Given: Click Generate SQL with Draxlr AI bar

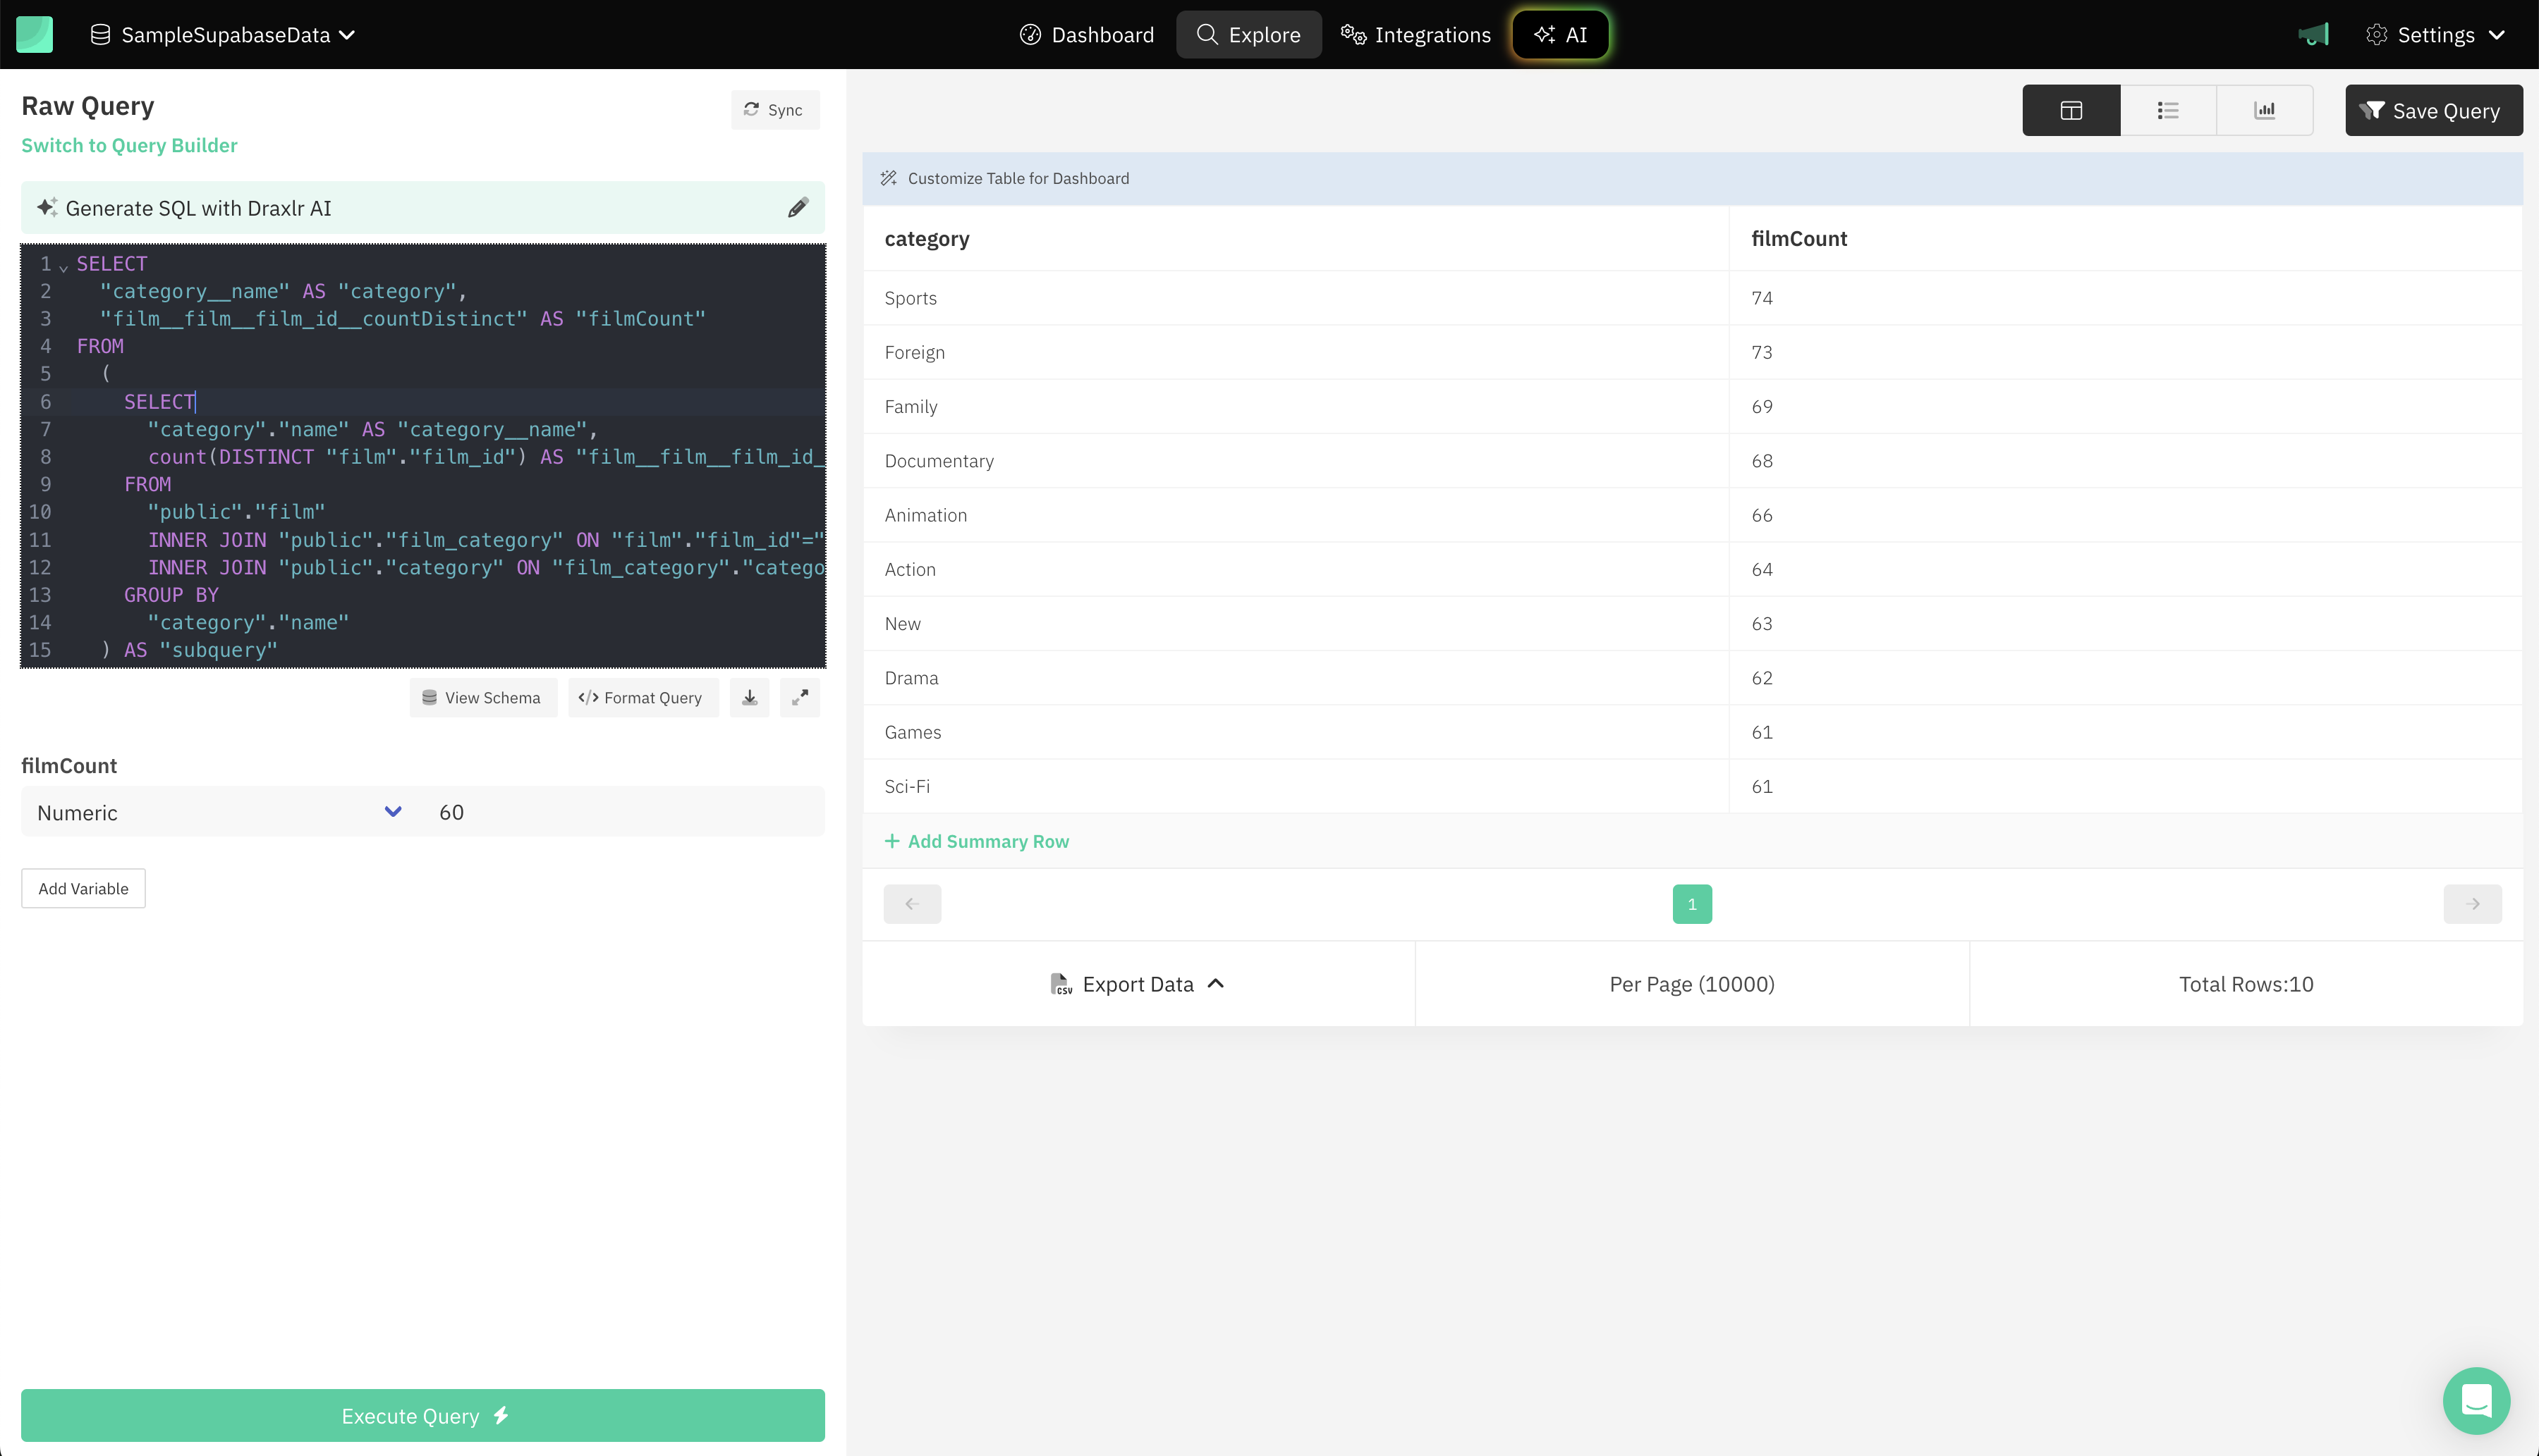Looking at the screenshot, I should tap(422, 208).
